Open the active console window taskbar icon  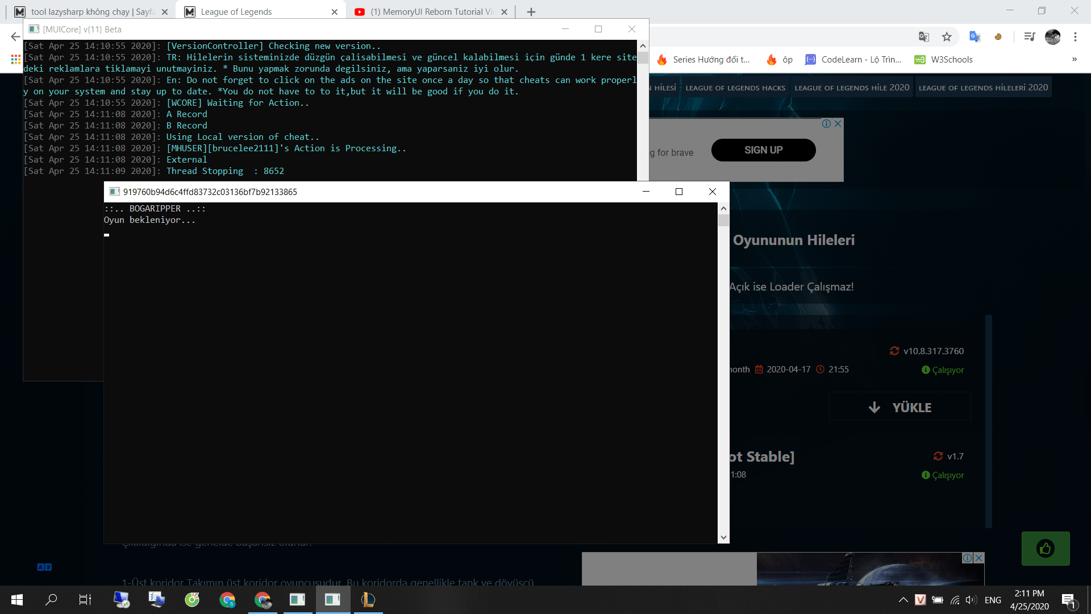pos(332,600)
